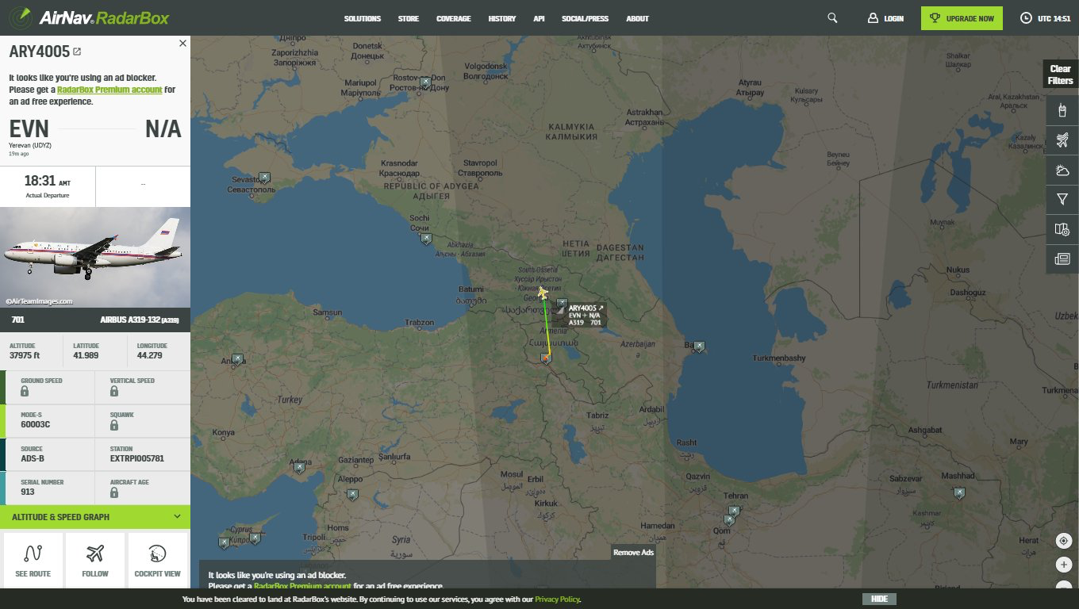Toggle the aircraft visibility filter icon
1079x609 pixels.
pyautogui.click(x=1062, y=140)
